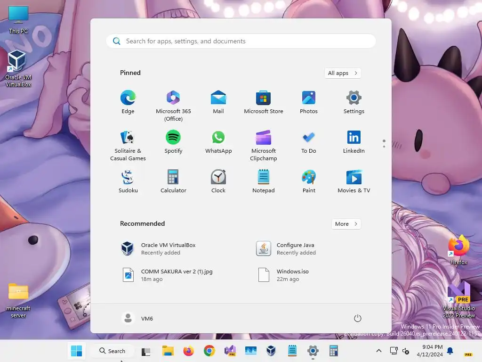Open Microsoft Clipchamp
The height and width of the screenshot is (362, 482).
(264, 145)
